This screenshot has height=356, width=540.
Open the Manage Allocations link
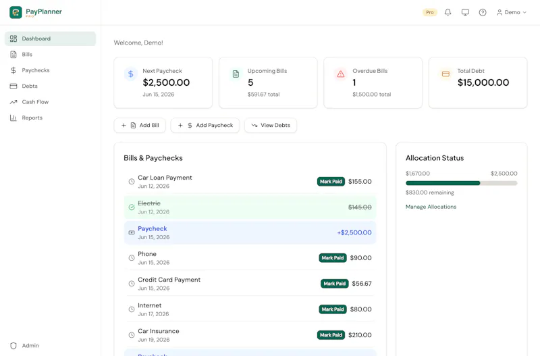point(431,207)
